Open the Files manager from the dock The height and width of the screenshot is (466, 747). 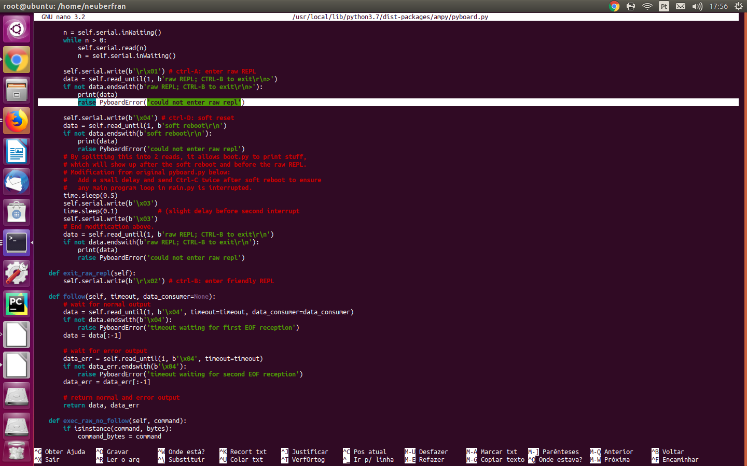17,90
